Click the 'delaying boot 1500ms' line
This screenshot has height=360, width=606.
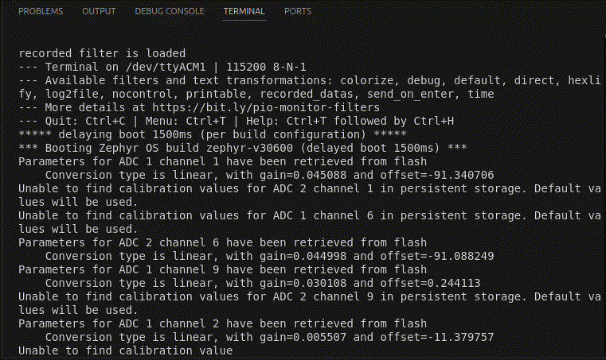pyautogui.click(x=213, y=134)
